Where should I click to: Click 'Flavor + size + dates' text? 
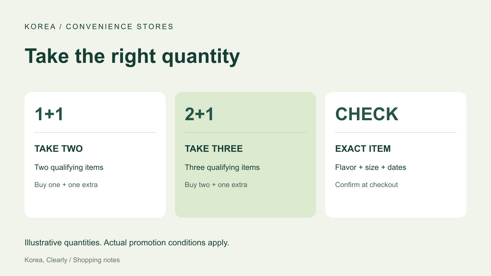tap(371, 167)
